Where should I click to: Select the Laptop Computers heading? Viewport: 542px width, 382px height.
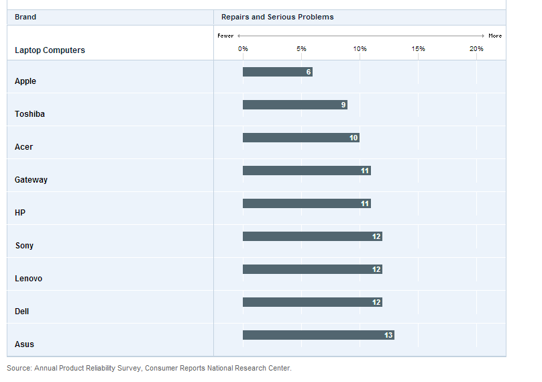(50, 50)
